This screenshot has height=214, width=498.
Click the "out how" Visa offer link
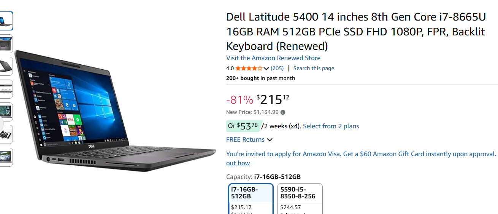(x=238, y=163)
